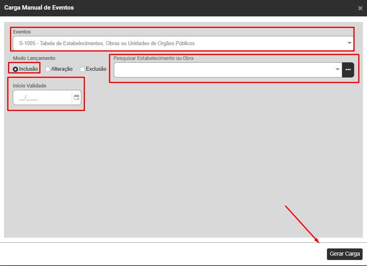367x266 pixels.
Task: Expand the Pesquisar Estabelecimento ou Obra dropdown arrow
Action: pos(337,70)
